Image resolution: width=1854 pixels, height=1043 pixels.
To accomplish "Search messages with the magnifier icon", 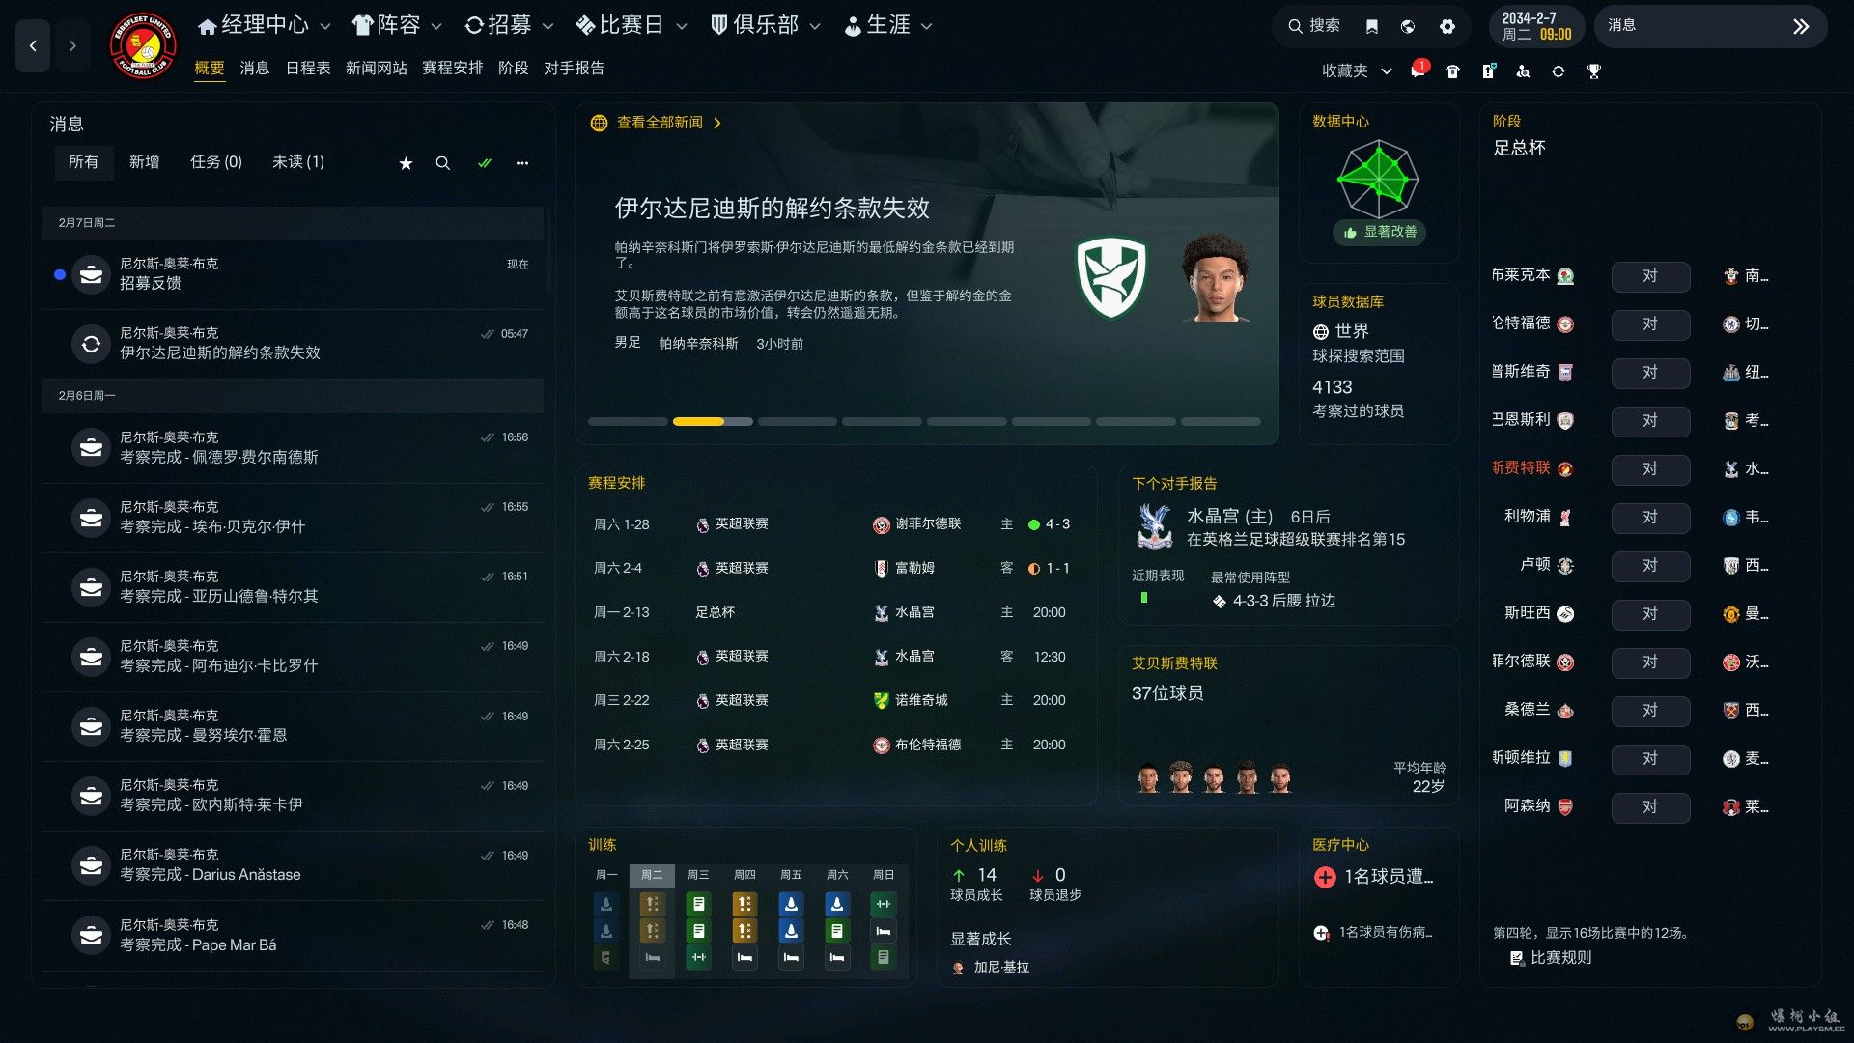I will tap(442, 163).
